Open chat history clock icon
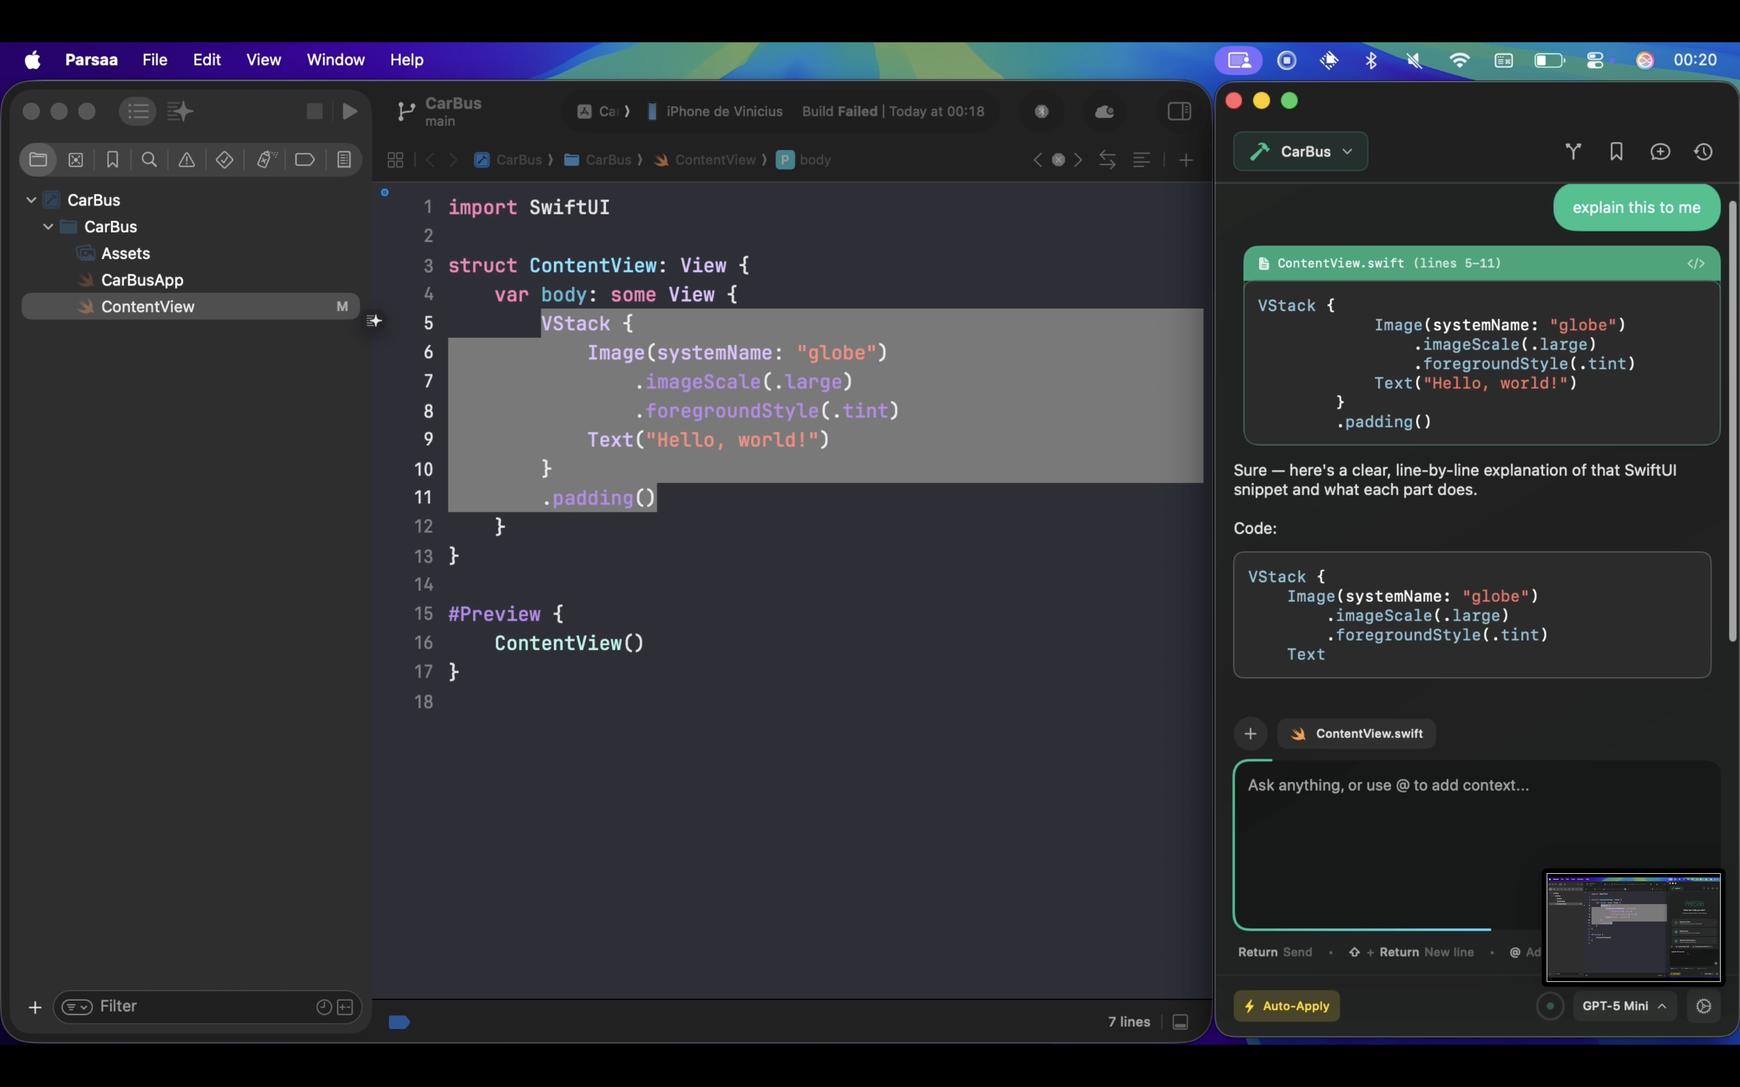This screenshot has height=1087, width=1740. click(1703, 152)
